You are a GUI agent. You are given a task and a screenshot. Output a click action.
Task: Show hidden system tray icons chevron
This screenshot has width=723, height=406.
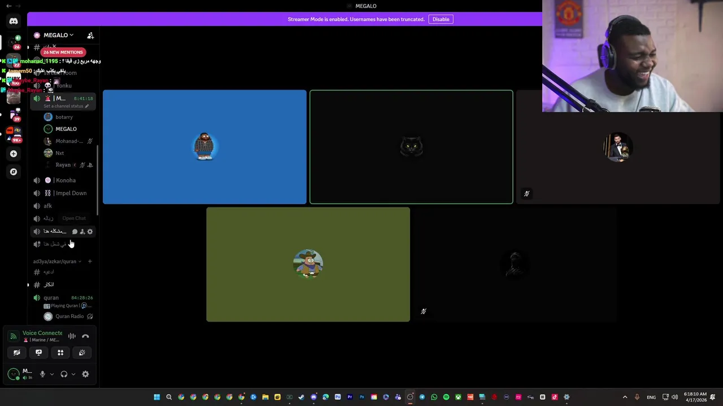point(625,397)
